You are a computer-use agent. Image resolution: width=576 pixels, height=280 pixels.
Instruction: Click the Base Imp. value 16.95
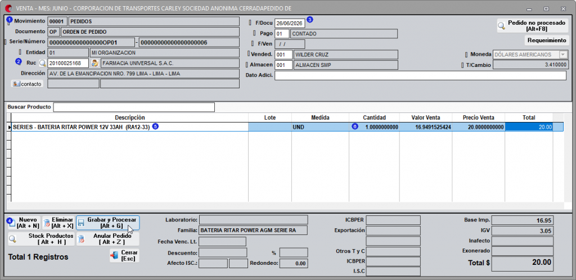[523, 220]
